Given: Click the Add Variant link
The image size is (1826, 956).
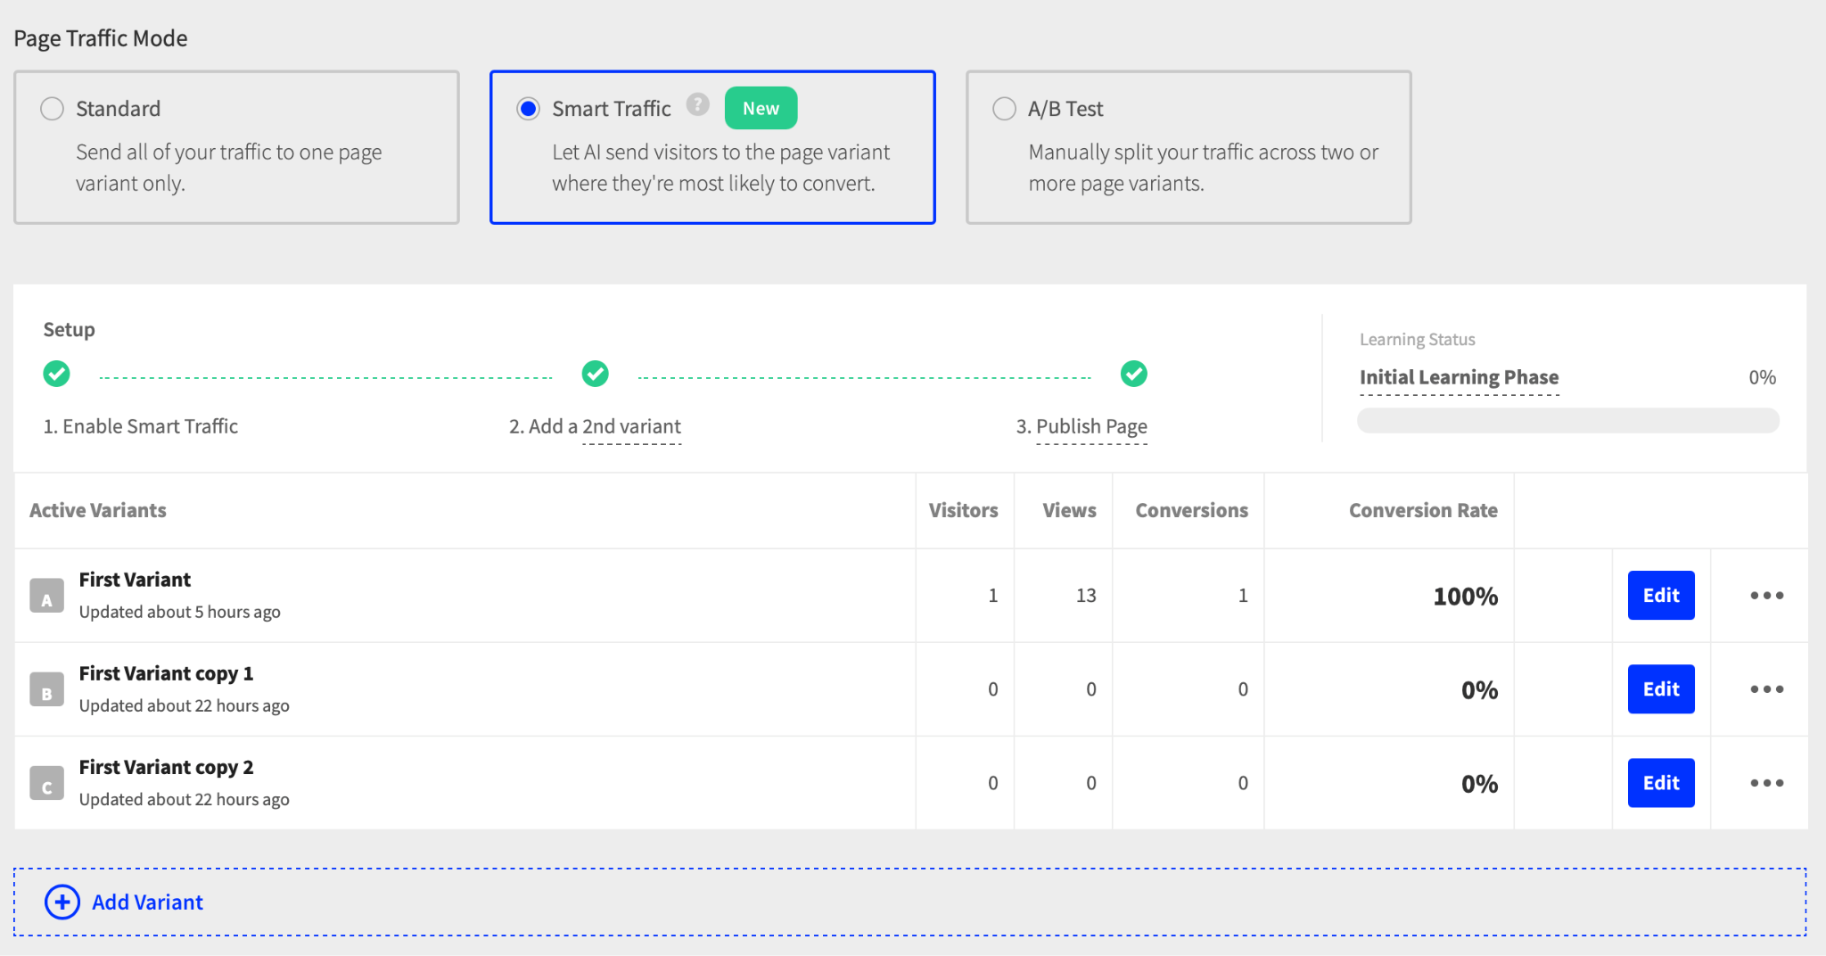Looking at the screenshot, I should pos(147,902).
